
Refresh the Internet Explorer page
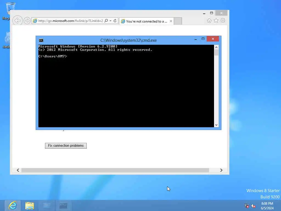coord(115,21)
